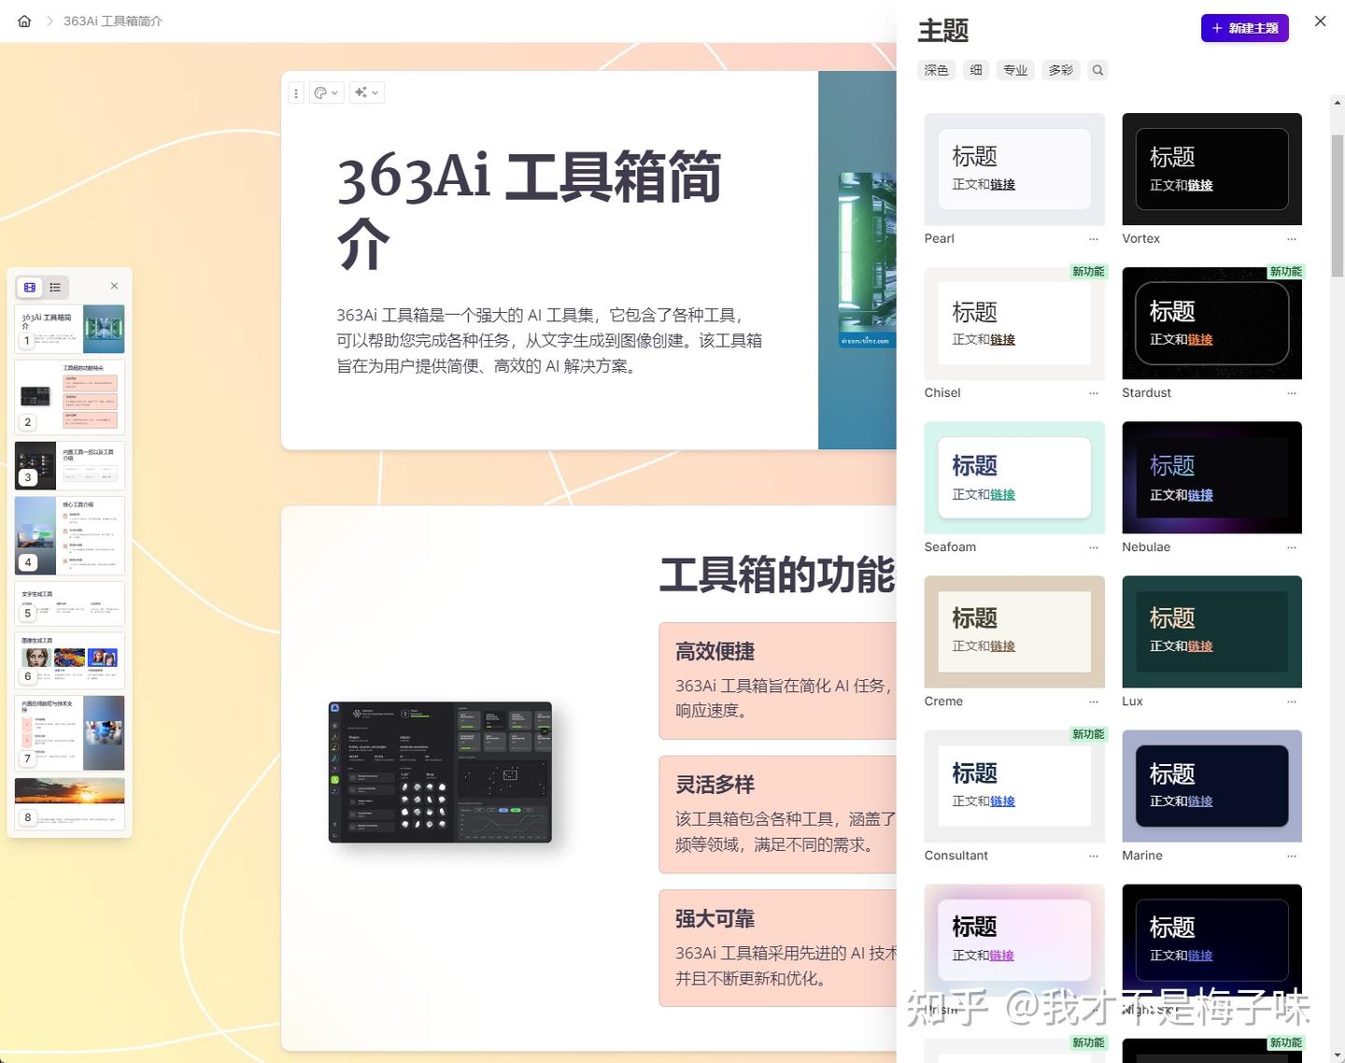1345x1063 pixels.
Task: Select the 高效便捷 feature card
Action: pyautogui.click(x=778, y=681)
